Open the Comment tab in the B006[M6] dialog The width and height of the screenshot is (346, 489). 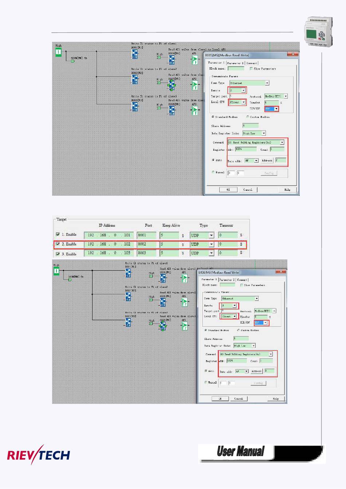click(x=242, y=280)
